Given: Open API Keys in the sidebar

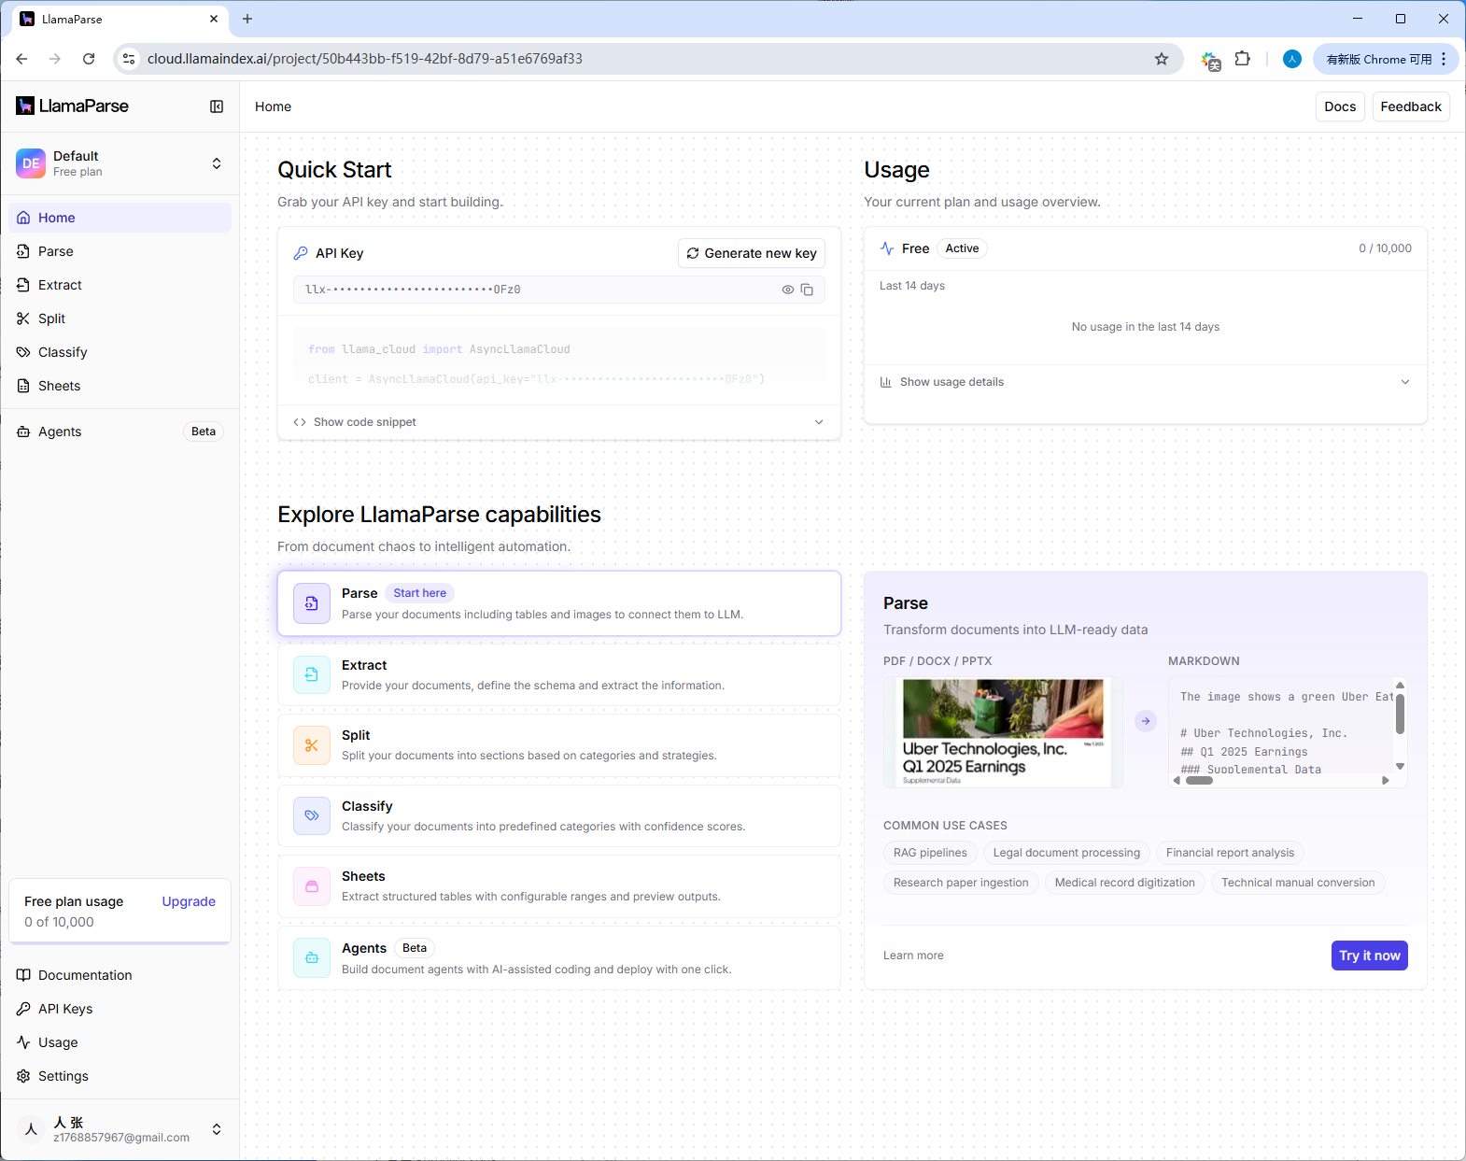Looking at the screenshot, I should click(120, 1009).
